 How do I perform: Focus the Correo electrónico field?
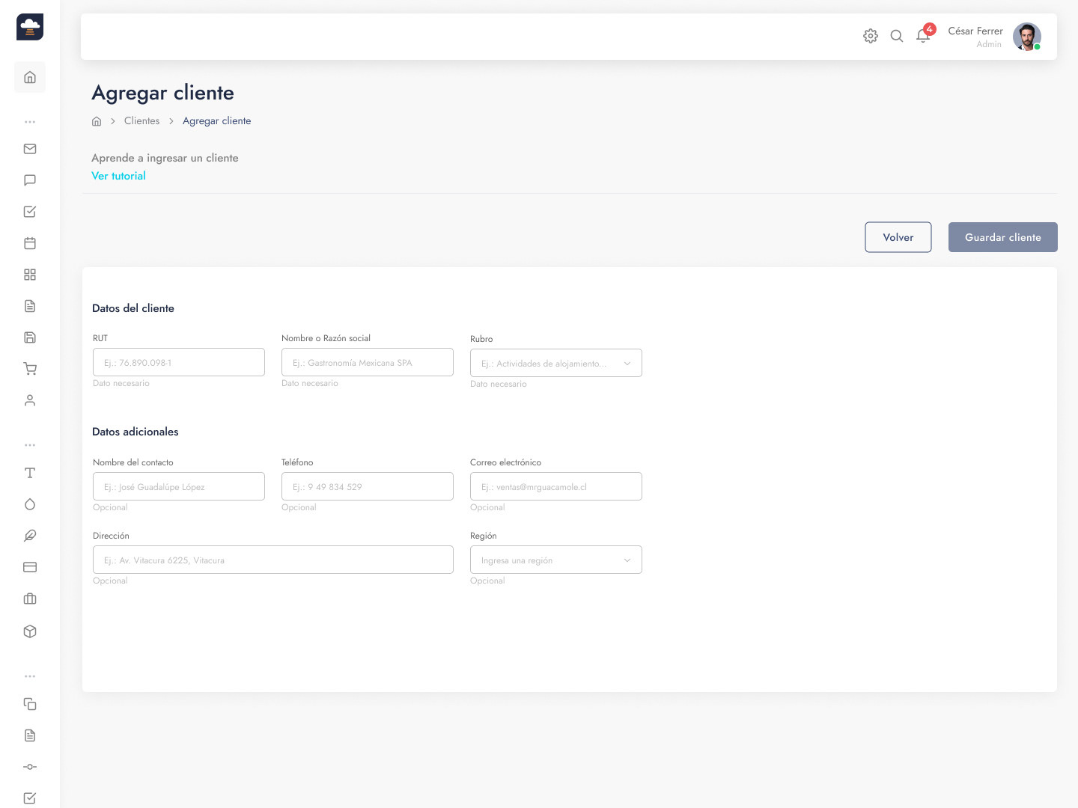coord(556,486)
